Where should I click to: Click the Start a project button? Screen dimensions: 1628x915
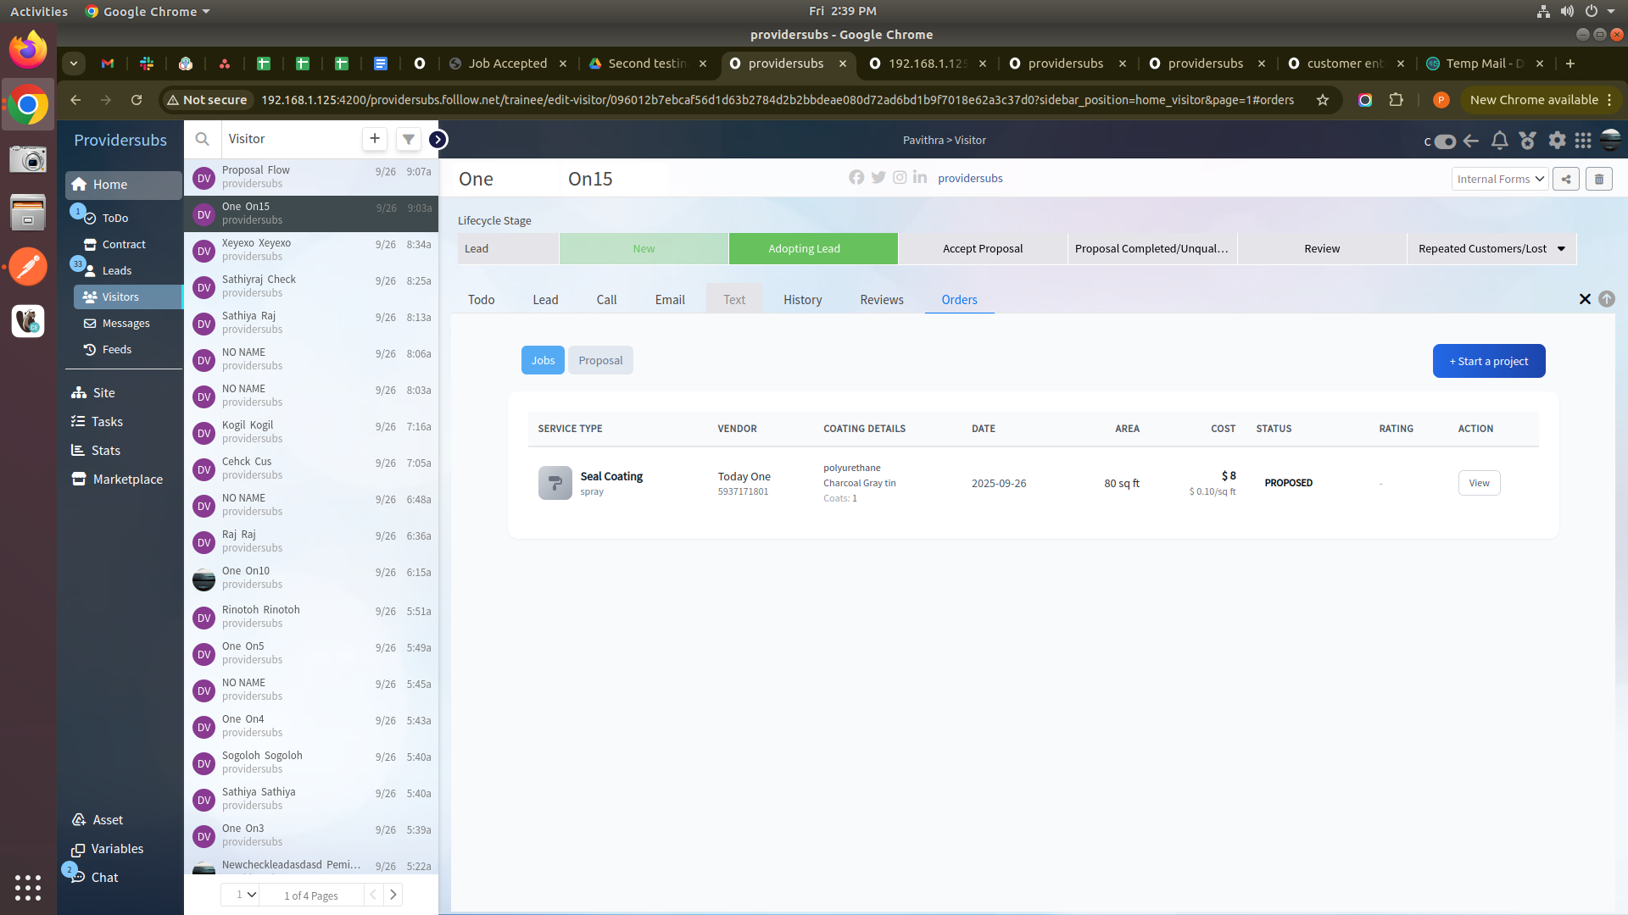1488,361
